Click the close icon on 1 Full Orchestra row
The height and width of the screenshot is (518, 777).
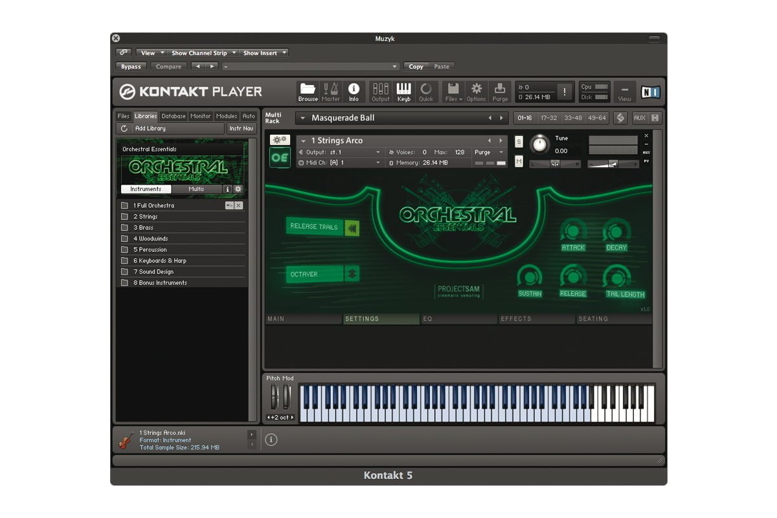pyautogui.click(x=238, y=205)
